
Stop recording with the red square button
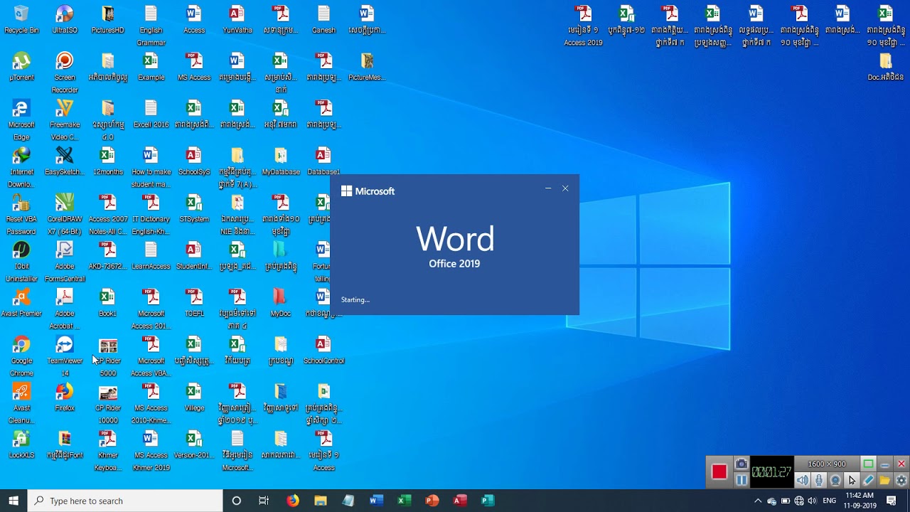[x=719, y=472]
